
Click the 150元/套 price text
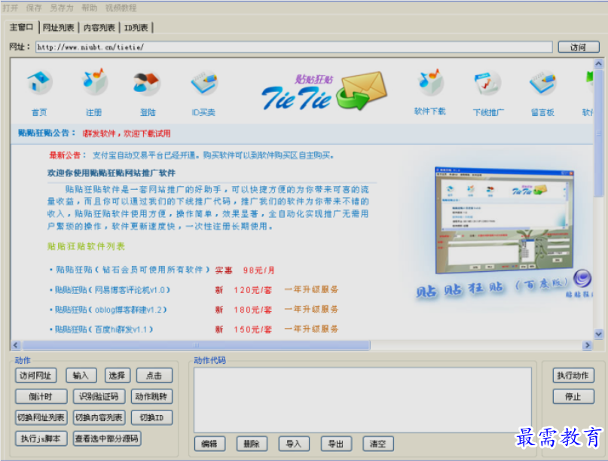253,330
